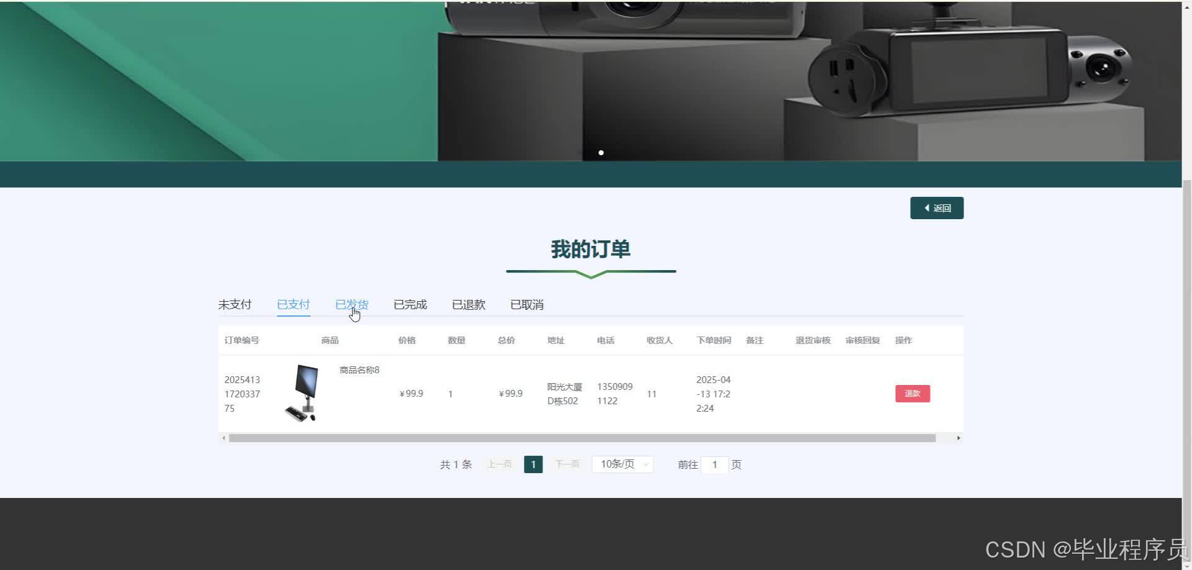Image resolution: width=1192 pixels, height=570 pixels.
Task: Select the carousel indicator dot on banner
Action: 601,152
